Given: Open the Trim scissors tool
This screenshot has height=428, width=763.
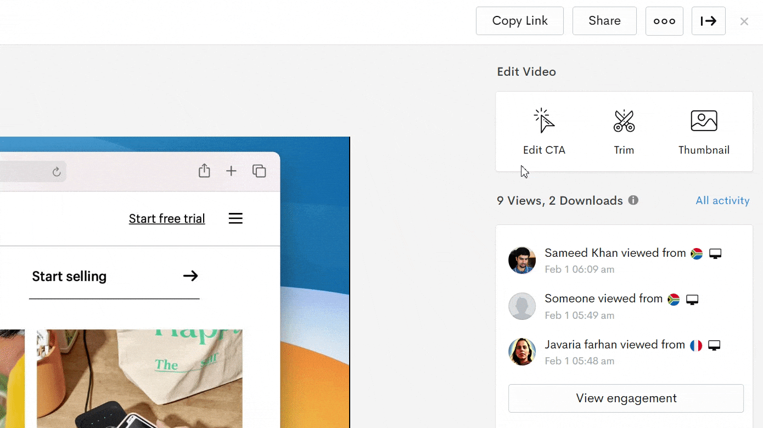Looking at the screenshot, I should point(624,129).
